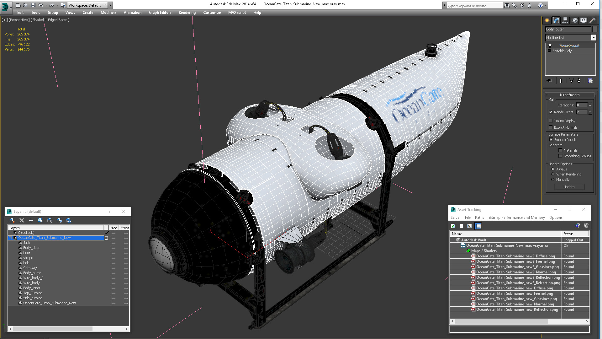Open the Rendering menu
The image size is (602, 339).
point(187,13)
